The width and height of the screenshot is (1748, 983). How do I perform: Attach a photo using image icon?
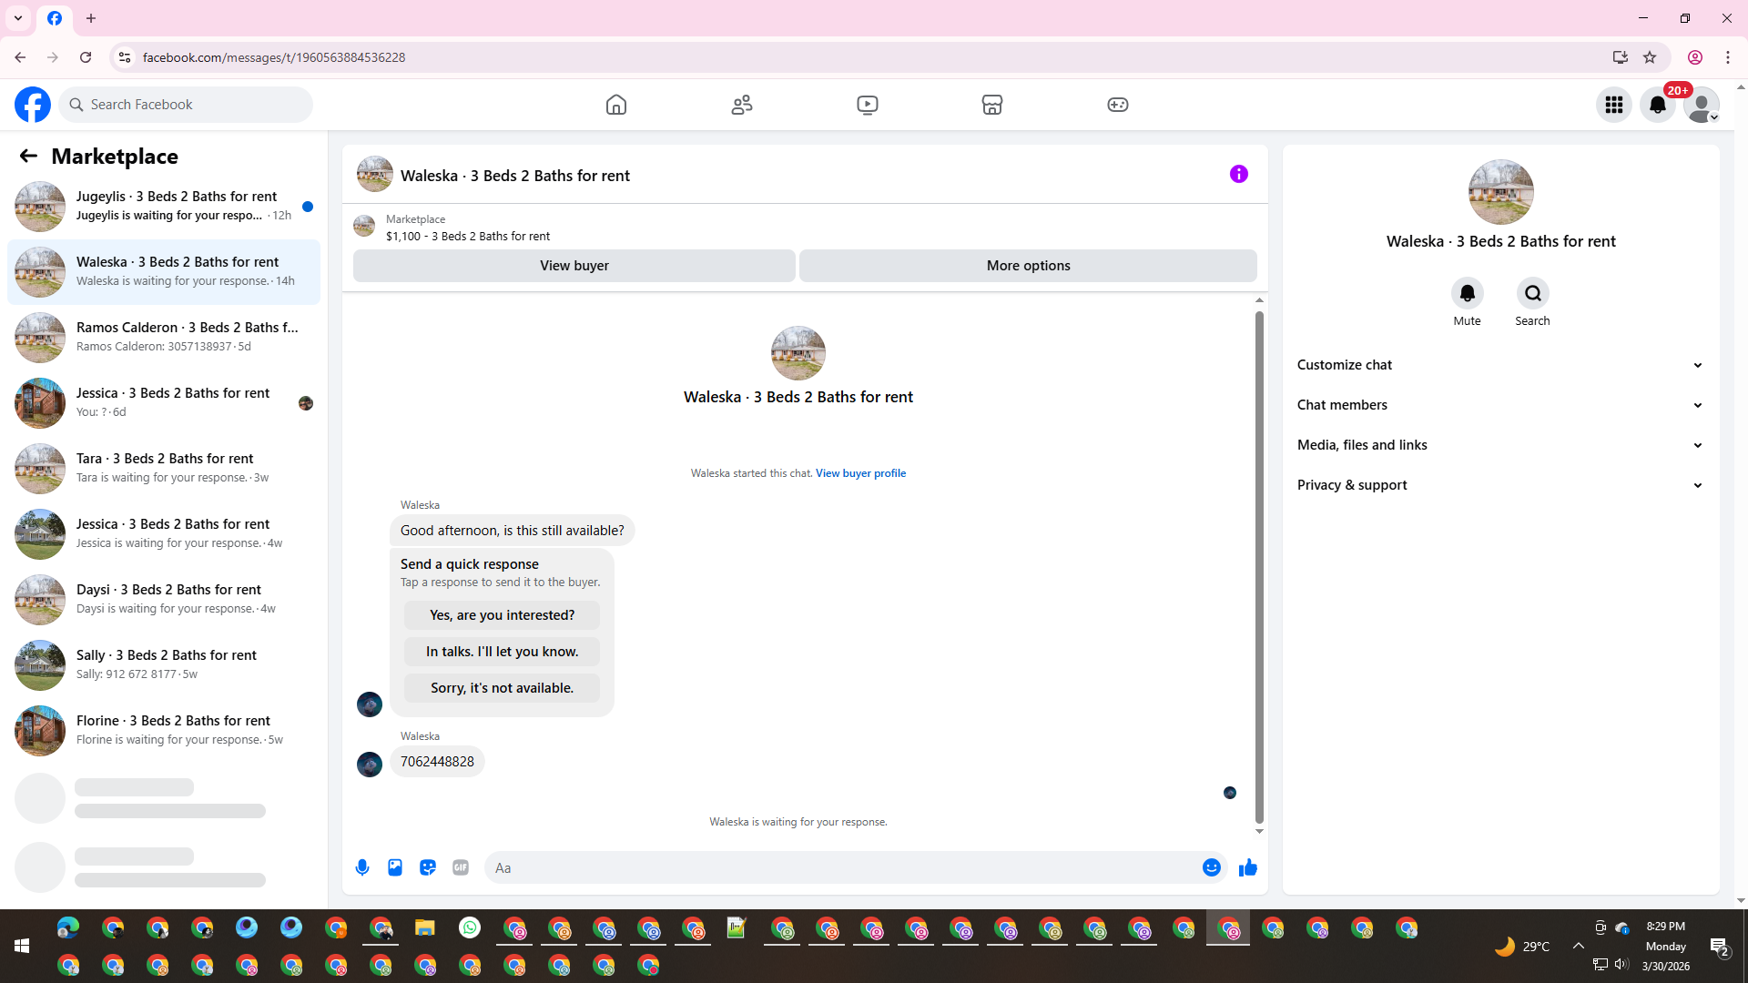pyautogui.click(x=395, y=867)
